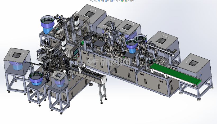This screenshot has height=124, width=217.
Task: Click the Previous View icon
Action: 99,1
